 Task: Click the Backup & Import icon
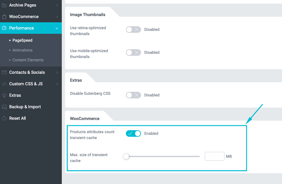[x=4, y=107]
